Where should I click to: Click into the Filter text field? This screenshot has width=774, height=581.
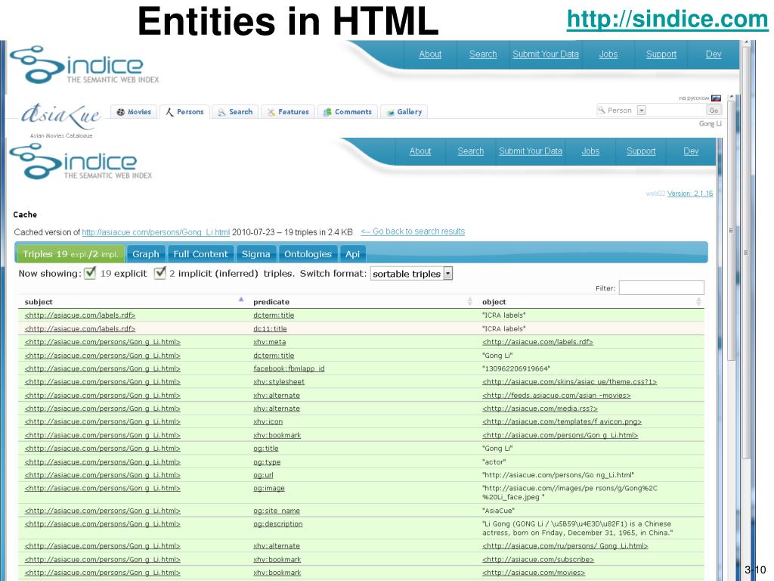pyautogui.click(x=661, y=287)
